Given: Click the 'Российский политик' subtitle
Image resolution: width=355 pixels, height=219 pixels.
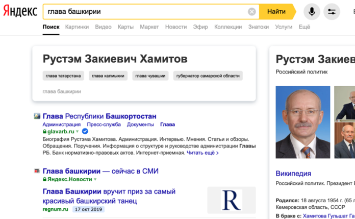Looking at the screenshot, I should click(x=301, y=72).
